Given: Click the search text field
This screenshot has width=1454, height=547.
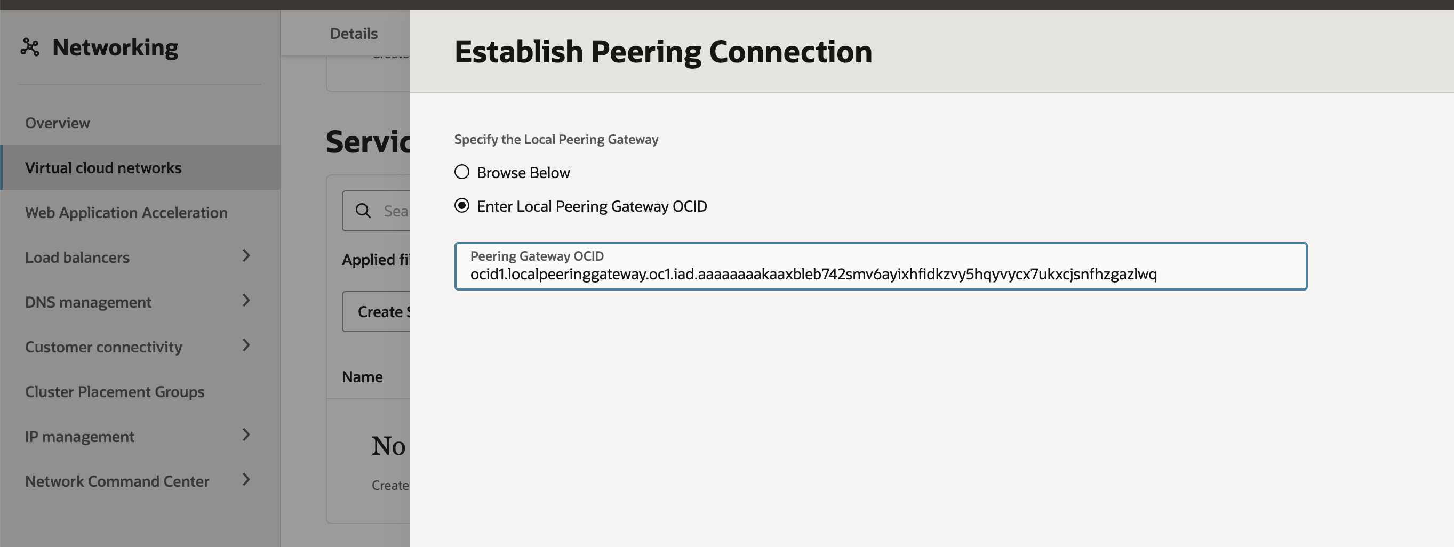Looking at the screenshot, I should tap(395, 211).
